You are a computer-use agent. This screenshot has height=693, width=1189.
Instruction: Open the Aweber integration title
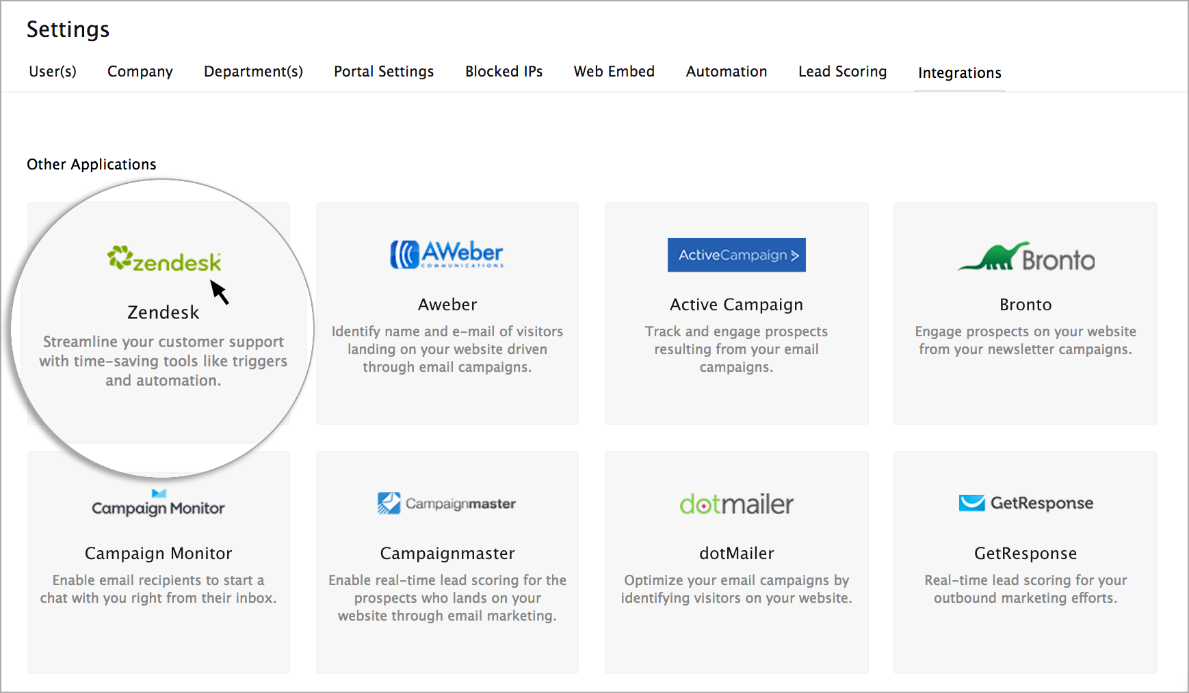(x=447, y=304)
